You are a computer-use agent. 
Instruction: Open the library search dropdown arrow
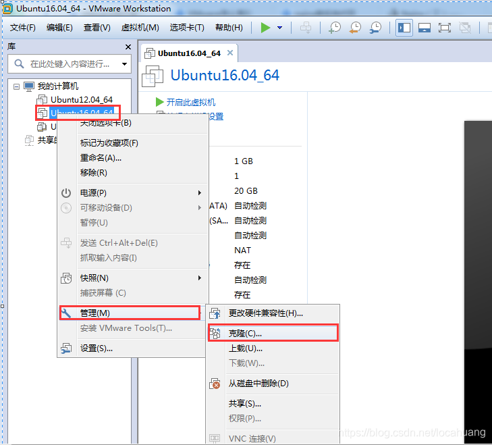tap(125, 64)
